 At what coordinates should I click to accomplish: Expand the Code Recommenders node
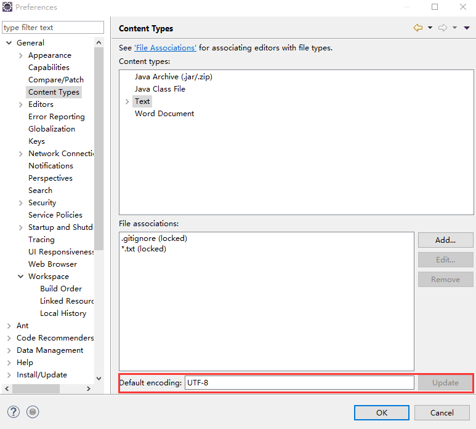click(x=9, y=338)
